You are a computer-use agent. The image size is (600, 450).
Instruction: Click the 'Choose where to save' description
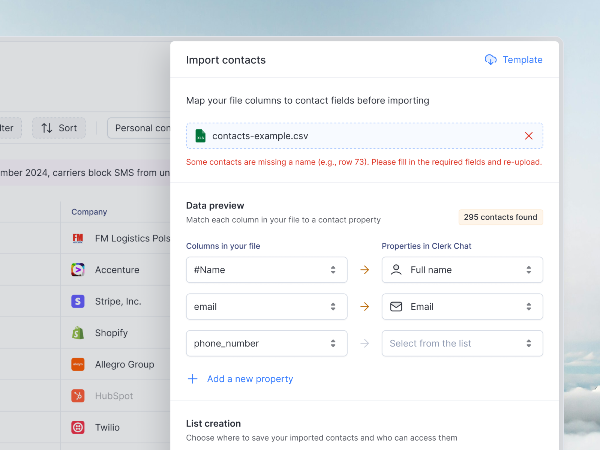[x=322, y=438]
